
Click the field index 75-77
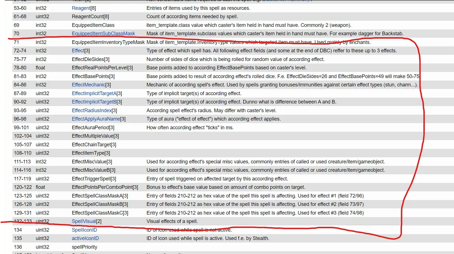20,59
